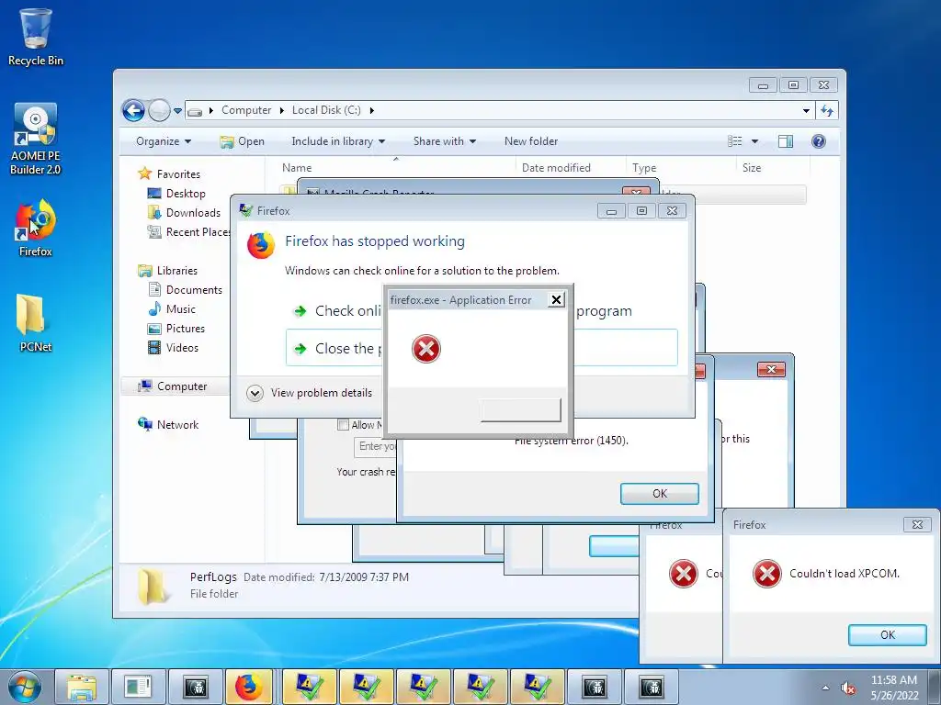This screenshot has height=705, width=941.
Task: Click Close the program option
Action: 334,348
